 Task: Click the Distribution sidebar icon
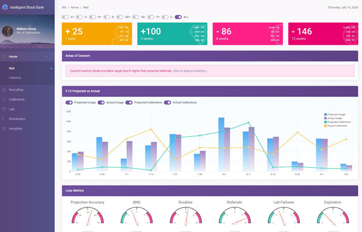[4, 119]
